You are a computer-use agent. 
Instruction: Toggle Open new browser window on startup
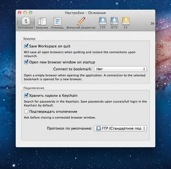(26, 62)
